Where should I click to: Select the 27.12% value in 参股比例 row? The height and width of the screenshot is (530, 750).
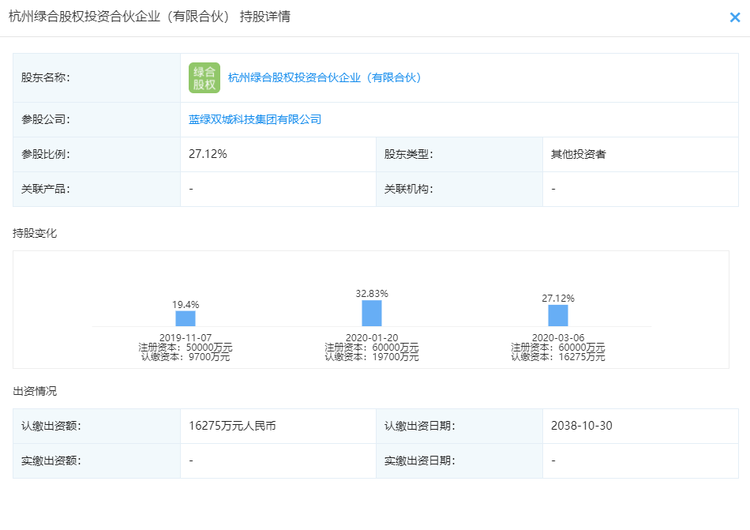pos(208,154)
